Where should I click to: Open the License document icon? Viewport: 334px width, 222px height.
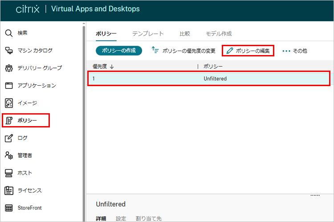click(9, 190)
